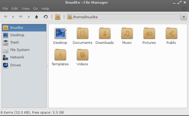Go forward using the right arrow button
This screenshot has height=116, width=189.
(21, 17)
